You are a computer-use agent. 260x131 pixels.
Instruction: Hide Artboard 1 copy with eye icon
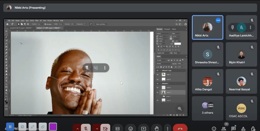[158, 70]
